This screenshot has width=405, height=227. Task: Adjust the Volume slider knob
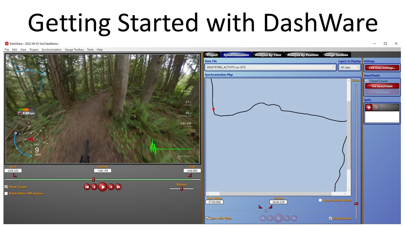tap(182, 189)
